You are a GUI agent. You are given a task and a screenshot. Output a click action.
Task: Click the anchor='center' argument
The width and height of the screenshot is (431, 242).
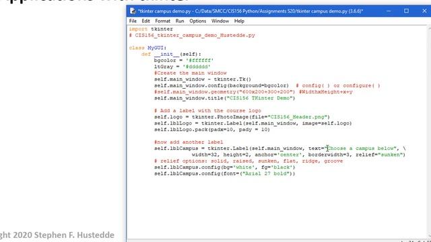(278, 155)
